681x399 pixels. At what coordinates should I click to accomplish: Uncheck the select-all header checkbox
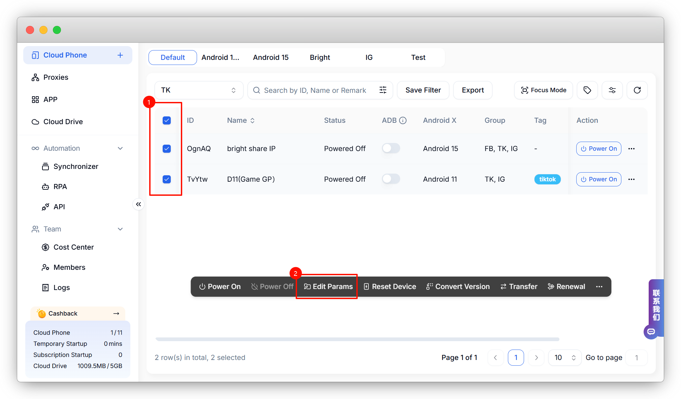point(167,120)
